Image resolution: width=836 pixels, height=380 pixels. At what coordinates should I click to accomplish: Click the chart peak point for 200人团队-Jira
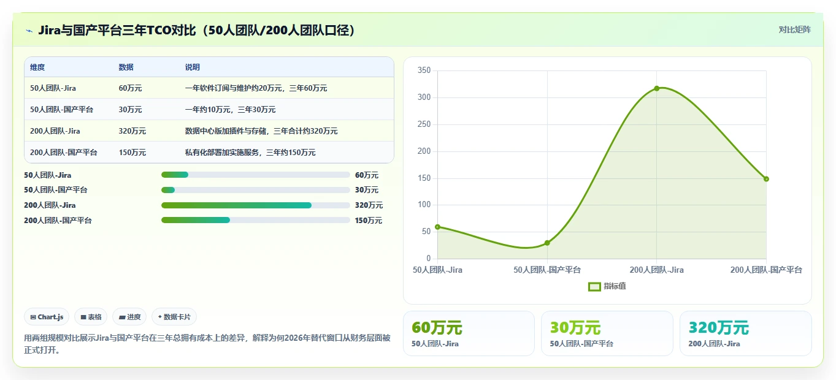point(656,88)
